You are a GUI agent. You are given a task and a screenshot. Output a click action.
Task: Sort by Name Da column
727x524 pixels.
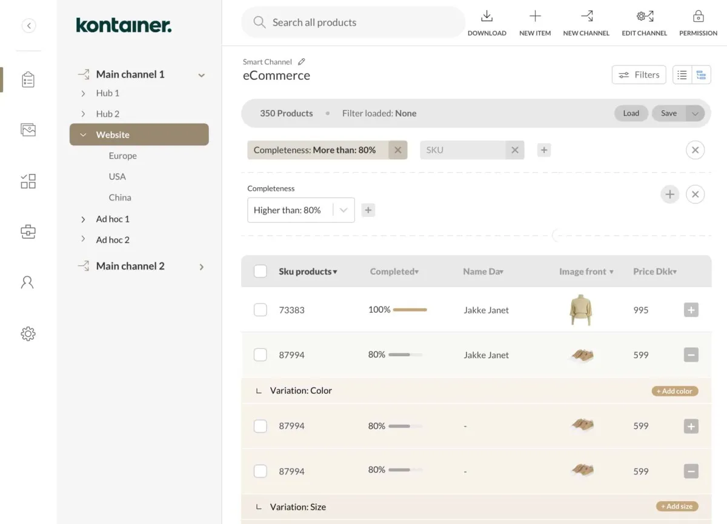click(x=483, y=271)
